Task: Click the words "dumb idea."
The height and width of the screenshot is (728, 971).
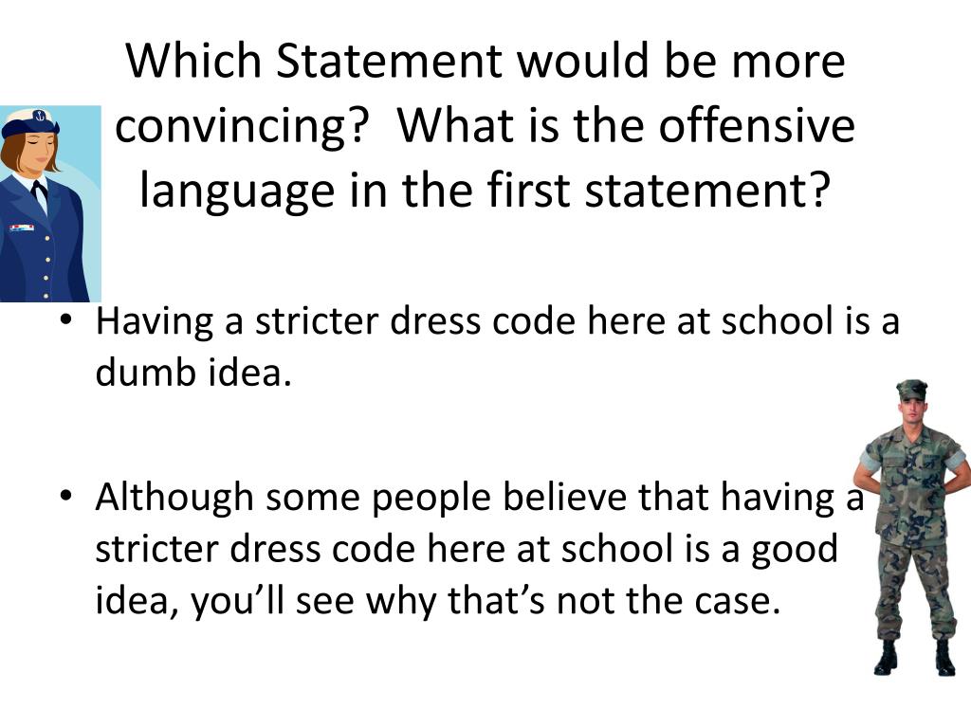Action: (x=190, y=373)
